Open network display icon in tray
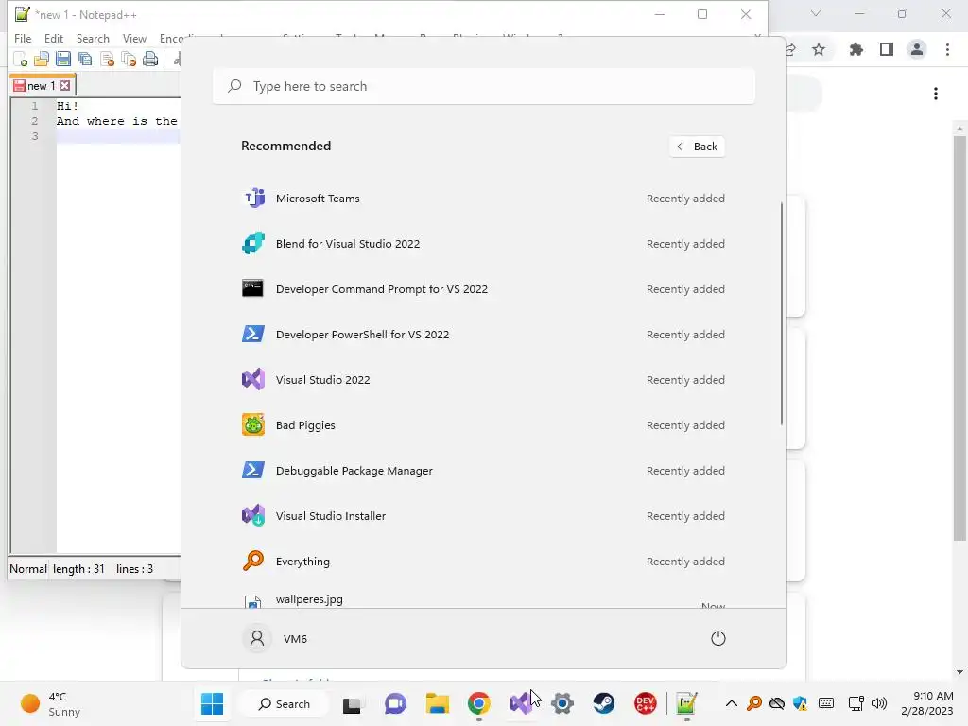The image size is (968, 726). tap(856, 703)
